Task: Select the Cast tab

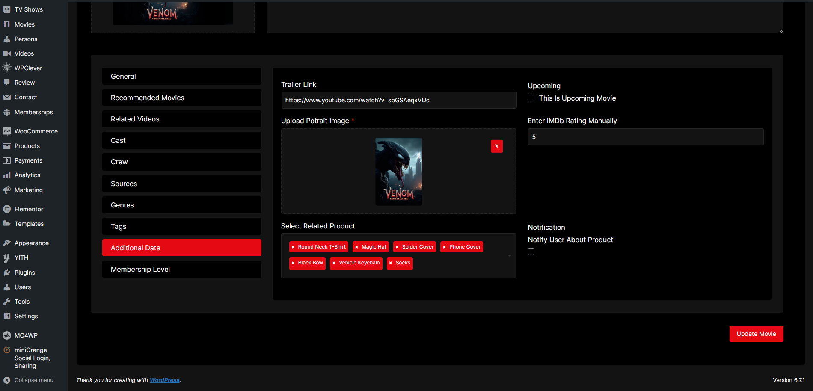Action: pyautogui.click(x=182, y=140)
